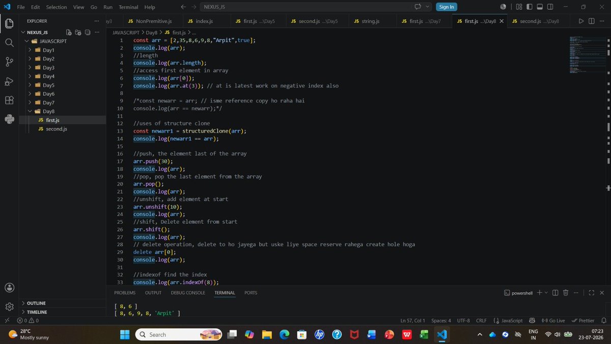Open the Copilot dropdown arrow in title bar
This screenshot has width=611, height=344.
pyautogui.click(x=427, y=7)
